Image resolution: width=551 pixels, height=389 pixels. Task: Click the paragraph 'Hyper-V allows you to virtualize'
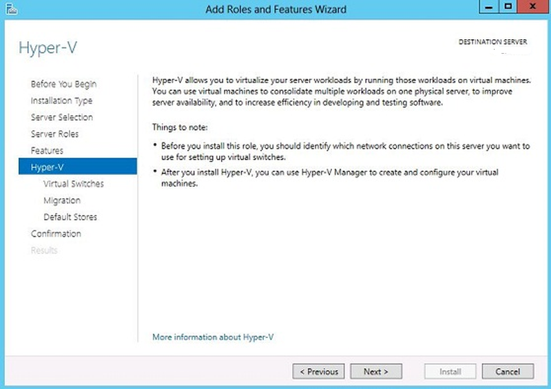tap(341, 92)
